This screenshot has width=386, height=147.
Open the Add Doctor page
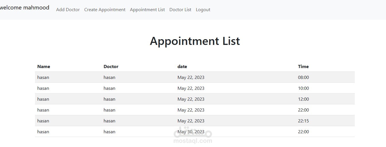68,10
